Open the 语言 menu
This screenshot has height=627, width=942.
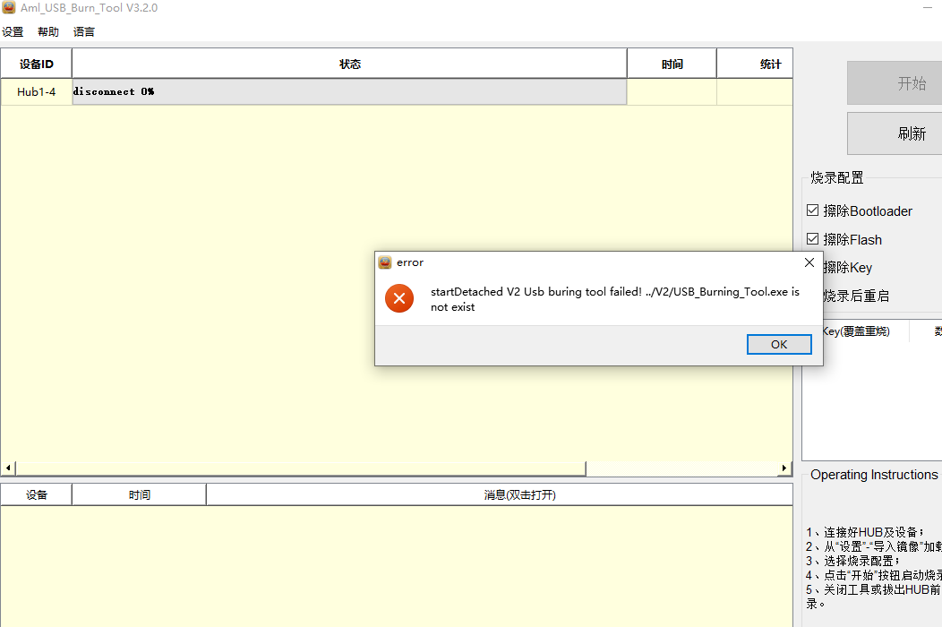(x=84, y=32)
